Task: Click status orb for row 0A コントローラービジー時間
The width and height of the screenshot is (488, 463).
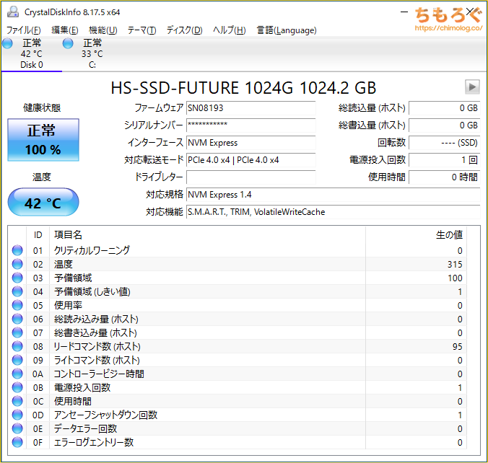Action: [17, 374]
